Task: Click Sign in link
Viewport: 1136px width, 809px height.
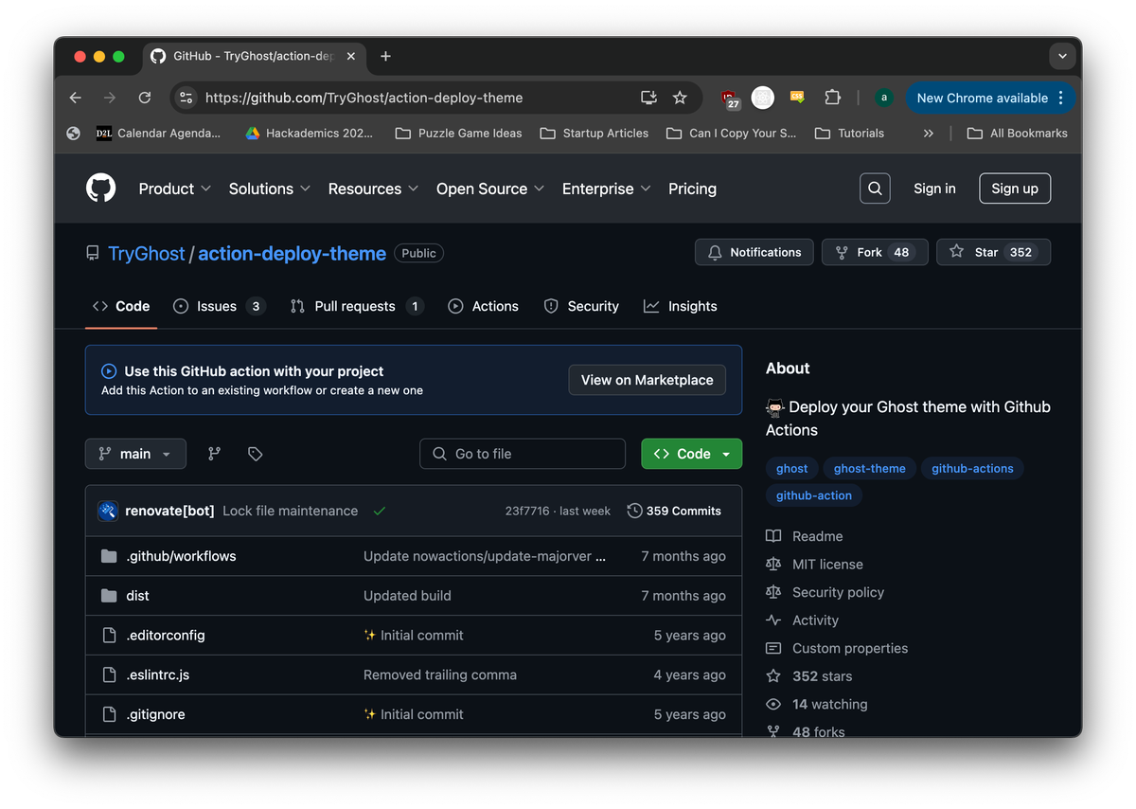Action: point(934,189)
